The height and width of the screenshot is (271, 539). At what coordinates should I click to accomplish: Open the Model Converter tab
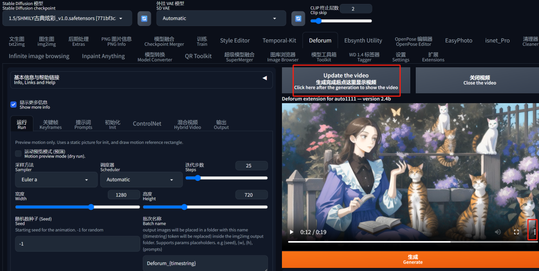pyautogui.click(x=155, y=57)
